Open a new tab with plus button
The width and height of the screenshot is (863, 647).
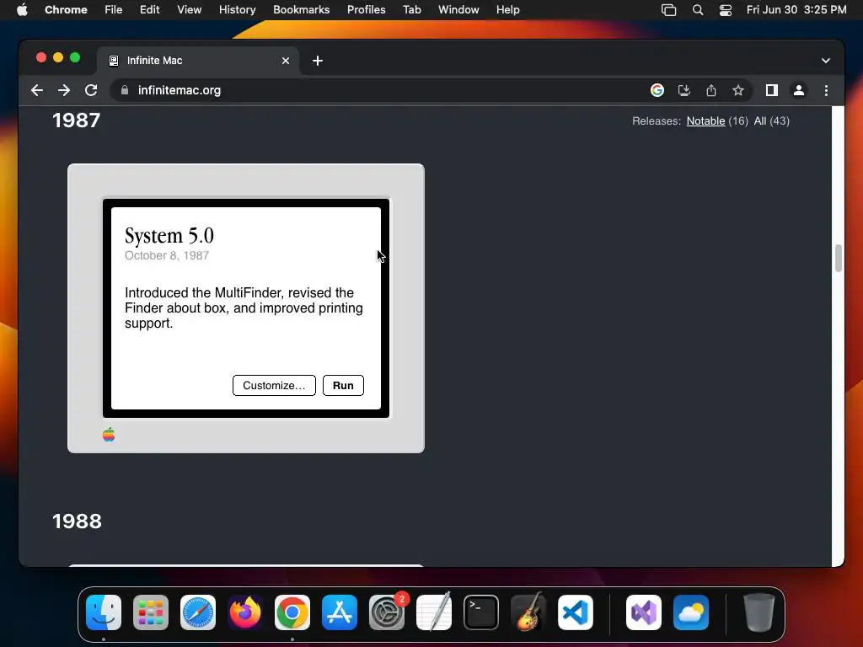coord(318,61)
